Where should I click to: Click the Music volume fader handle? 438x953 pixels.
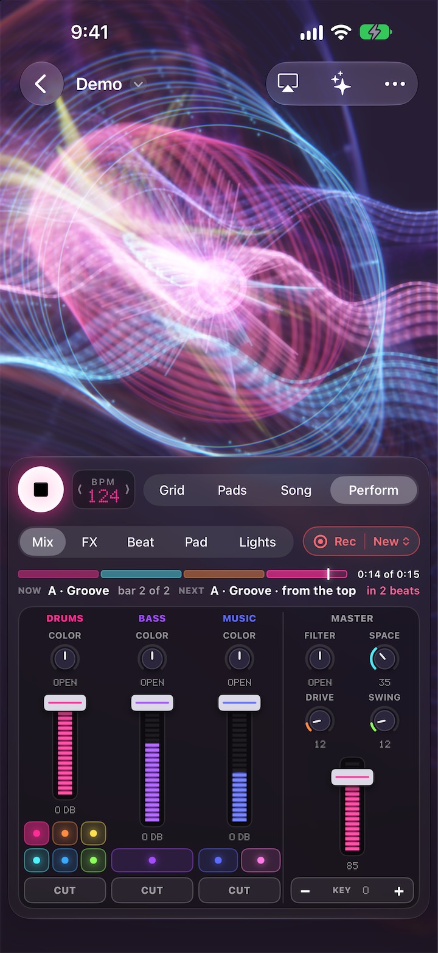click(x=240, y=703)
